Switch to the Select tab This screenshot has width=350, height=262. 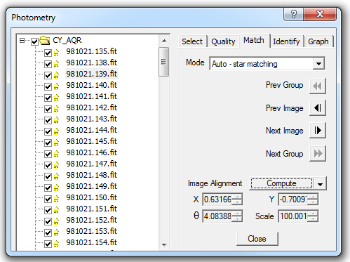[x=192, y=41]
